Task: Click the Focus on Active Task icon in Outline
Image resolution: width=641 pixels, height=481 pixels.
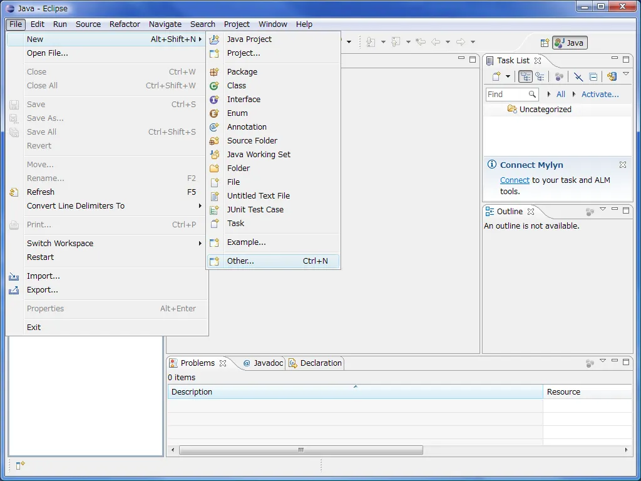Action: (590, 212)
